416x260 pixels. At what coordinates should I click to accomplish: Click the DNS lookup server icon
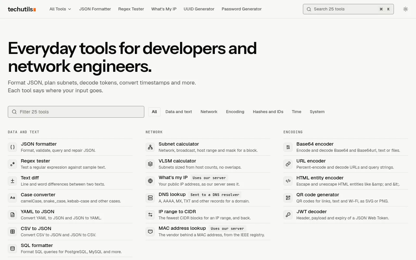(150, 198)
